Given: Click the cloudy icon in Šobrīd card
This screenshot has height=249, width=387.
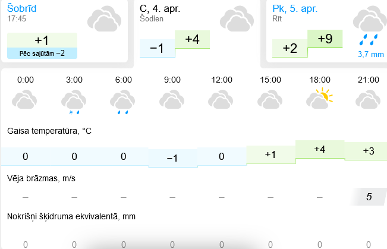Looking at the screenshot, I should click(104, 19).
